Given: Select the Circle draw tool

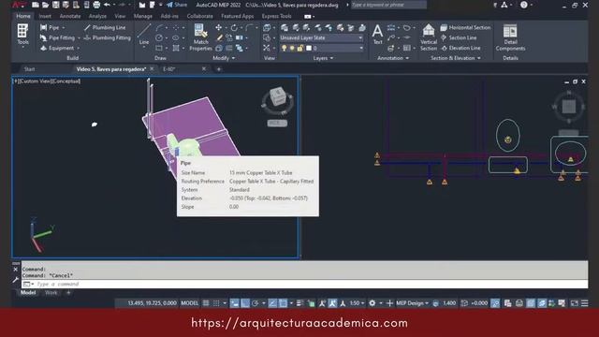Looking at the screenshot, I should 159,37.
